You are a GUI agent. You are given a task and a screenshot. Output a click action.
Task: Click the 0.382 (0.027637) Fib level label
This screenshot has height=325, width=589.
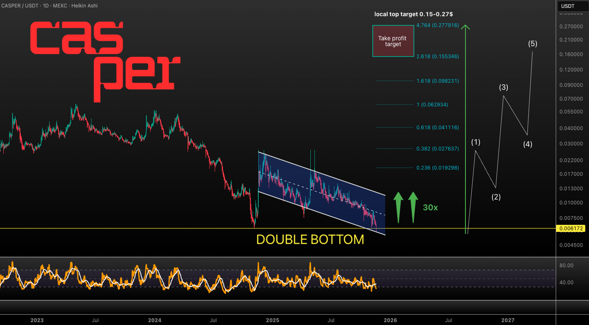tap(437, 149)
